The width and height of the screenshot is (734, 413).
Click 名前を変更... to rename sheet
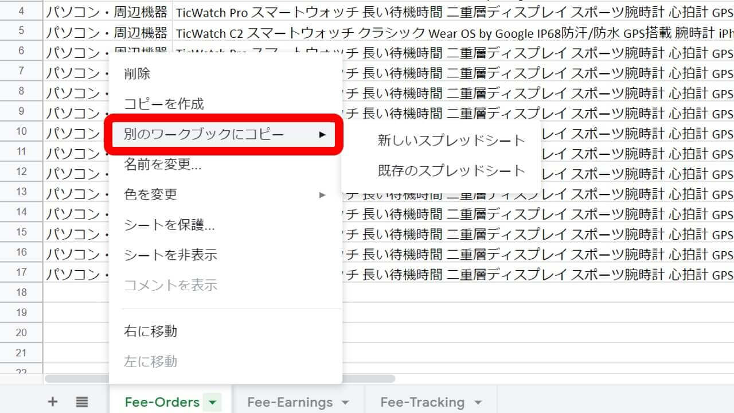(x=162, y=165)
